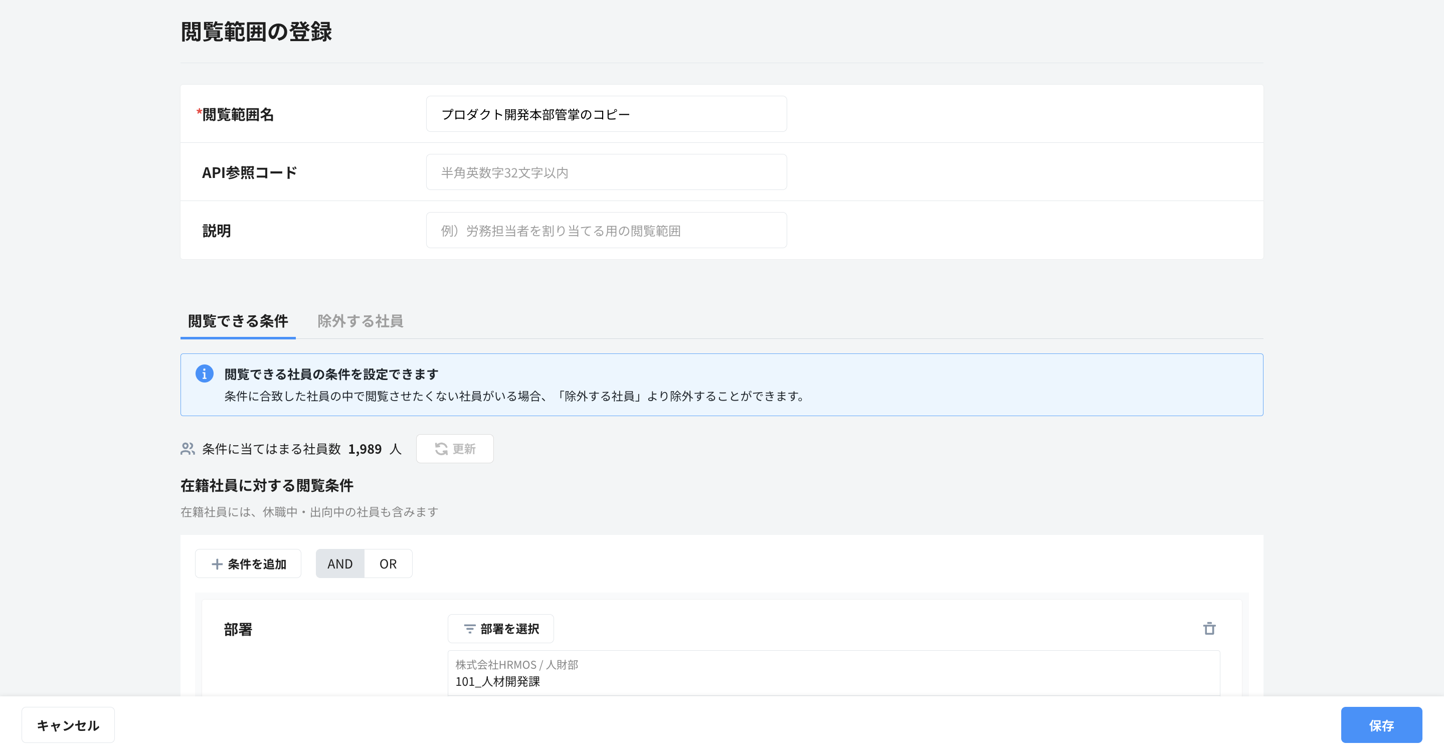This screenshot has height=754, width=1444.
Task: Click the 説明 label text
Action: click(217, 231)
